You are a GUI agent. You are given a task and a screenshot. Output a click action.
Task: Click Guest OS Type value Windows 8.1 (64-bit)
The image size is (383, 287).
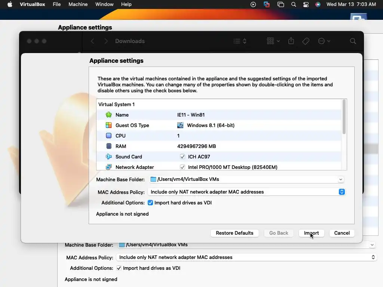[x=211, y=126]
